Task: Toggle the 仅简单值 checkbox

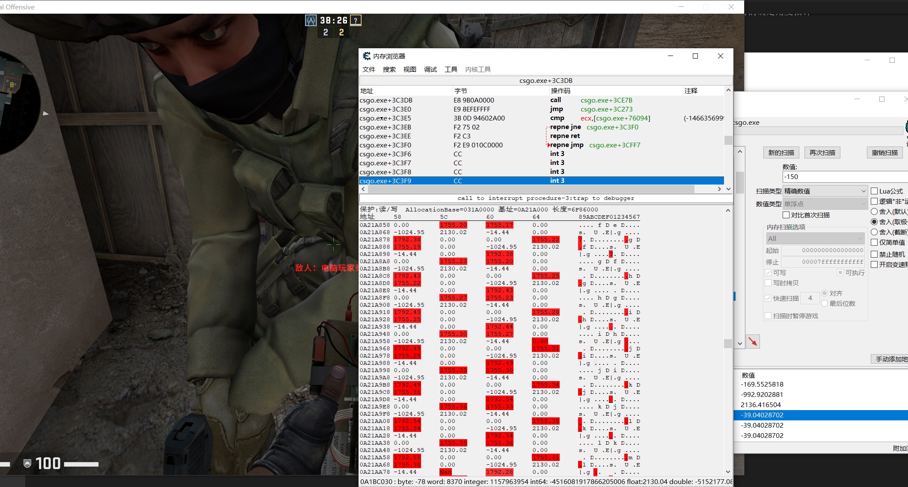Action: click(875, 242)
